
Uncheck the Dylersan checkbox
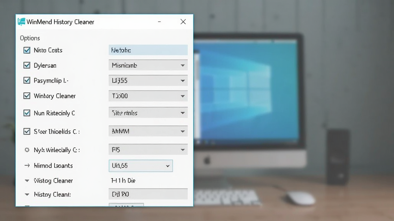tap(27, 65)
